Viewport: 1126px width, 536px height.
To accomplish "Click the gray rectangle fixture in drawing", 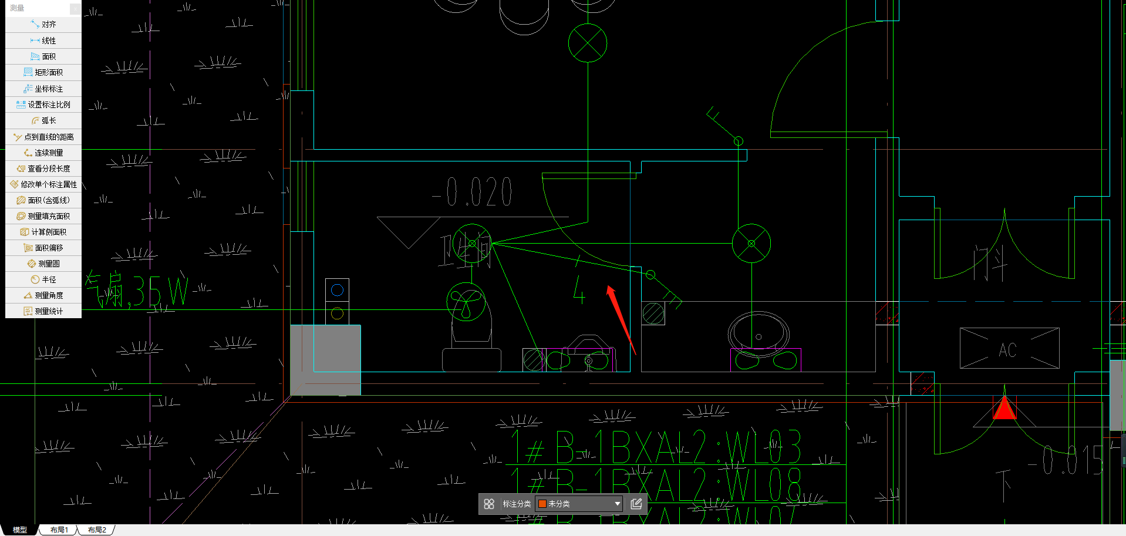I will pyautogui.click(x=325, y=360).
